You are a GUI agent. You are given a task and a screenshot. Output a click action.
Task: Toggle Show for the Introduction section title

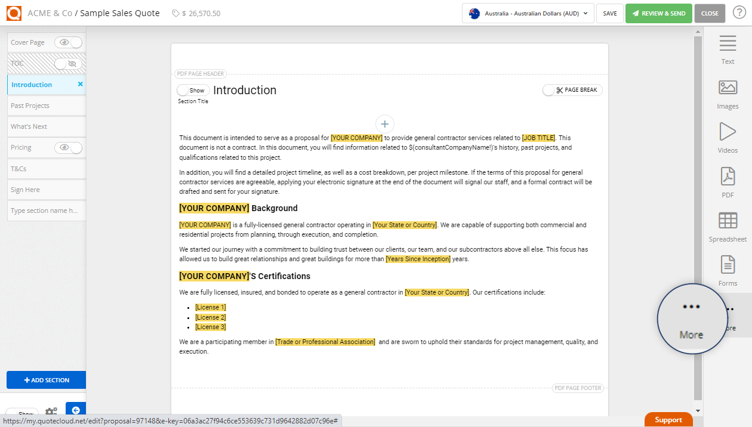192,89
